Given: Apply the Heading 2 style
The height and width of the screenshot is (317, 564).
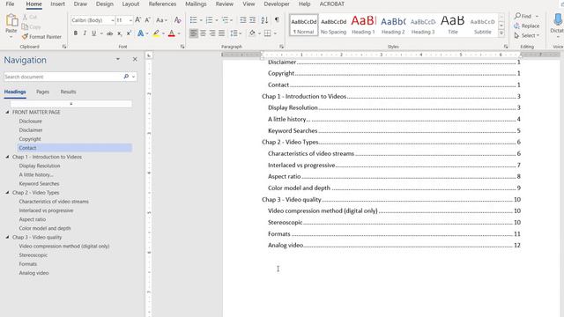Looking at the screenshot, I should 393,26.
